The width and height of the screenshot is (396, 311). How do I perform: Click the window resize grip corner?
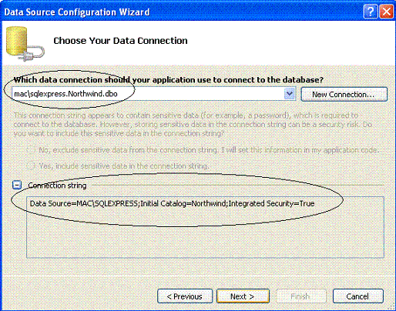(391, 306)
